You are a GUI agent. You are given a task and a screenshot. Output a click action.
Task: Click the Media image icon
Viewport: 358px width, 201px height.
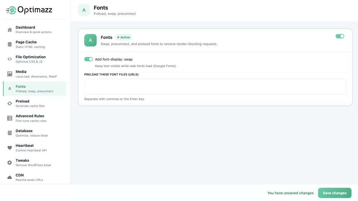pyautogui.click(x=9, y=74)
